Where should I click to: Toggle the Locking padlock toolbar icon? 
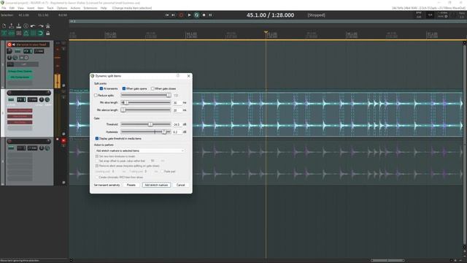47,34
